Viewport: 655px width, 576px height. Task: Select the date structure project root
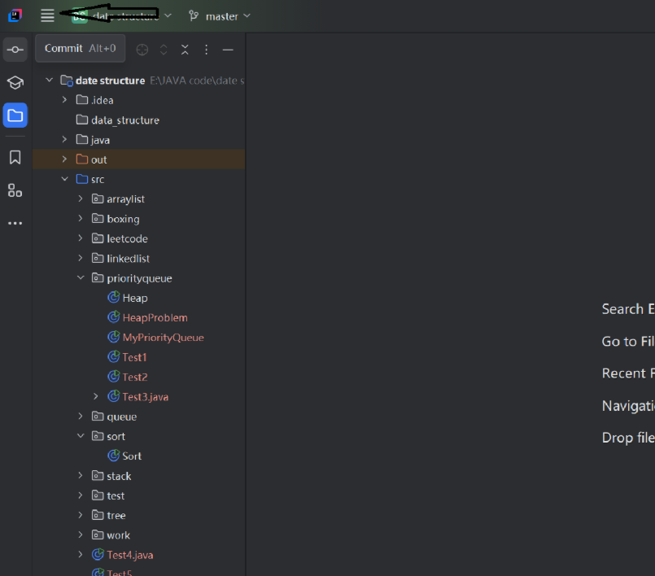tap(138, 80)
